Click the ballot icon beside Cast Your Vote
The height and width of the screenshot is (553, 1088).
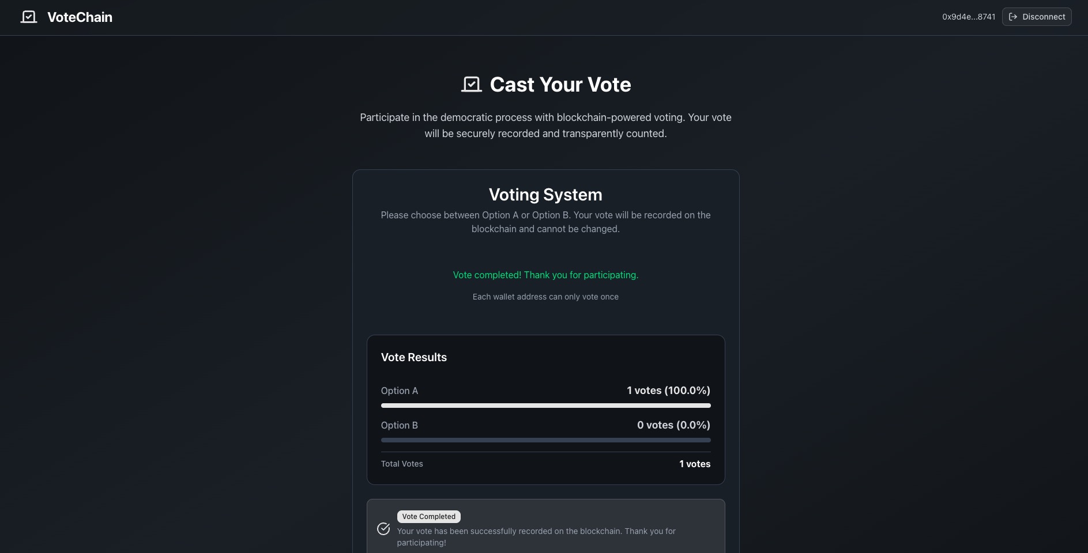pos(472,85)
